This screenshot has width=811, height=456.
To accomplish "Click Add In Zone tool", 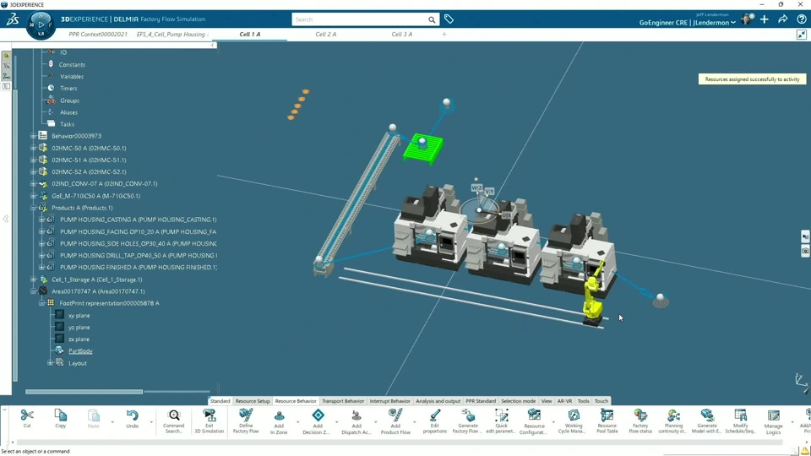I will [279, 421].
